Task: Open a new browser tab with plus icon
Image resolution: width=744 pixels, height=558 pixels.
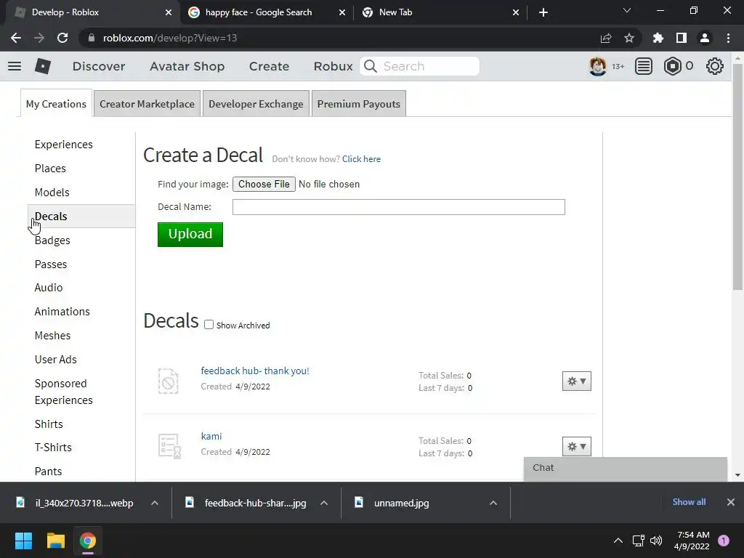Action: coord(543,12)
